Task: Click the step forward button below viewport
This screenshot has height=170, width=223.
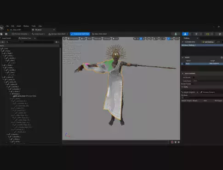Action: [x=179, y=142]
